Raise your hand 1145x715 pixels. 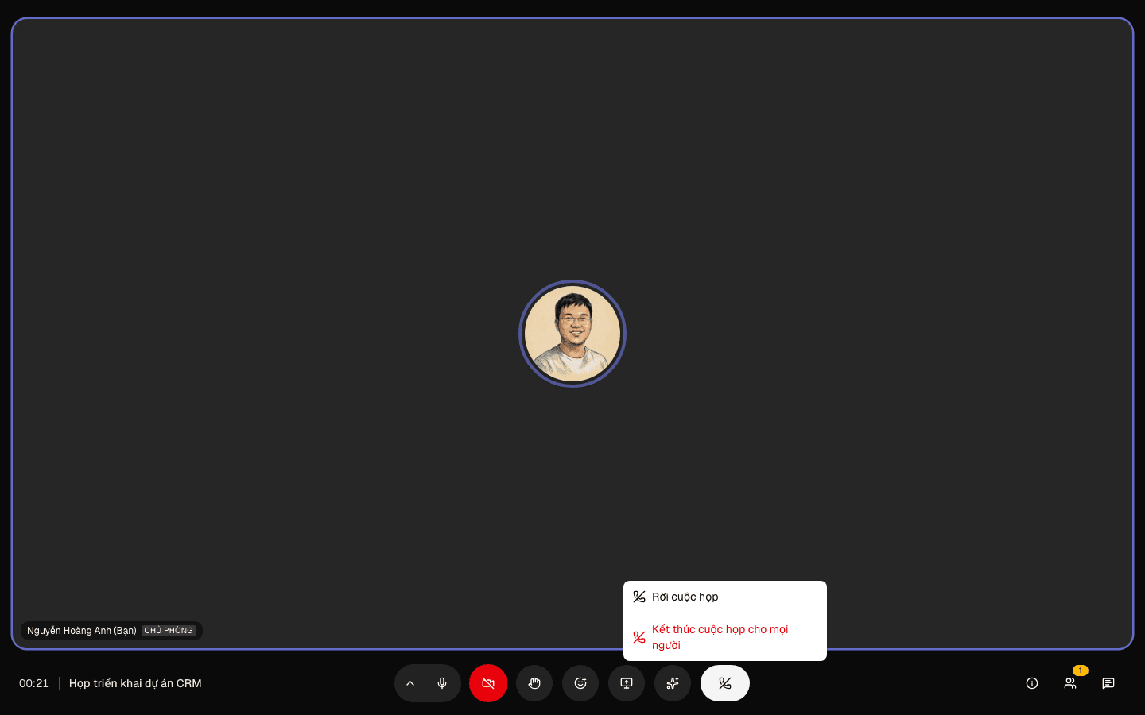pyautogui.click(x=534, y=683)
